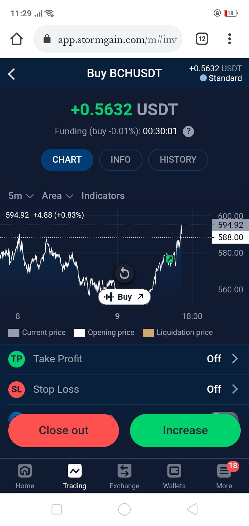Open Stop Loss settings chevron

click(x=235, y=389)
